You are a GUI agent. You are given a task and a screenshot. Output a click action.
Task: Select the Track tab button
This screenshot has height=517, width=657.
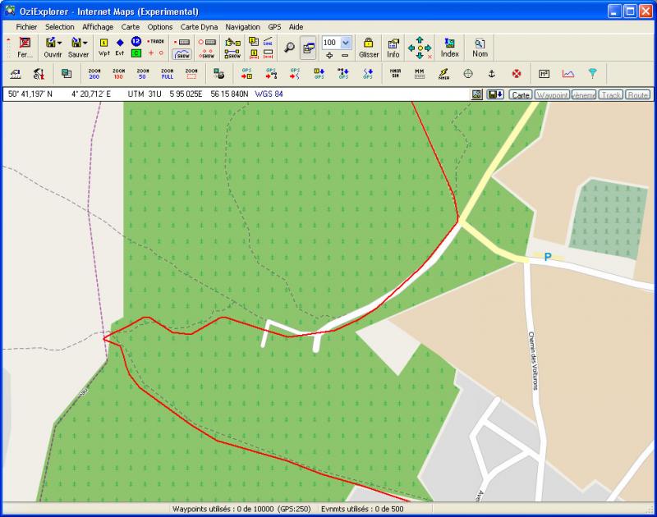tap(611, 95)
